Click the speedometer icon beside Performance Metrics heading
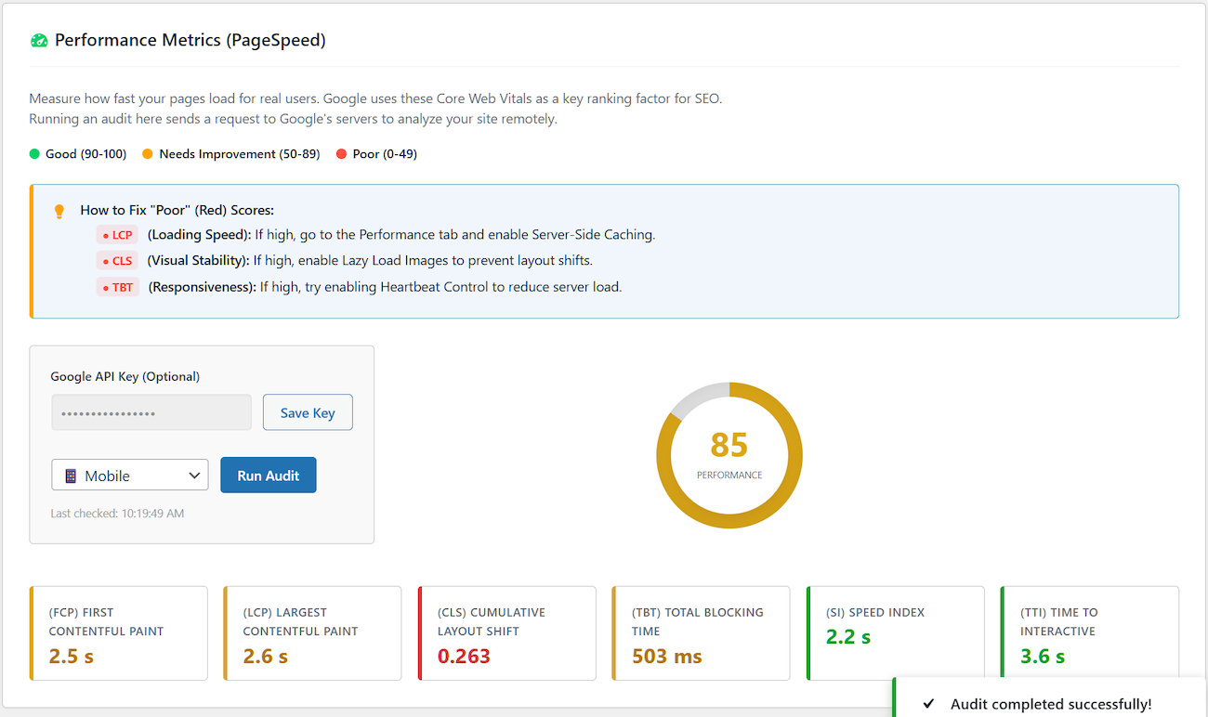The image size is (1208, 717). click(38, 40)
